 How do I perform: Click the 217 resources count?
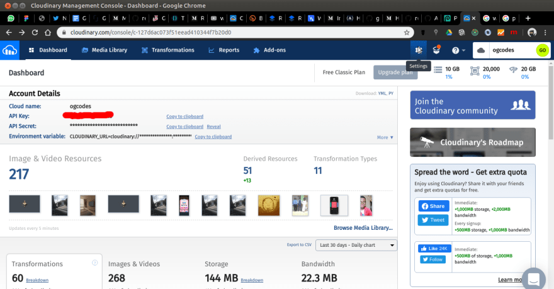point(19,174)
